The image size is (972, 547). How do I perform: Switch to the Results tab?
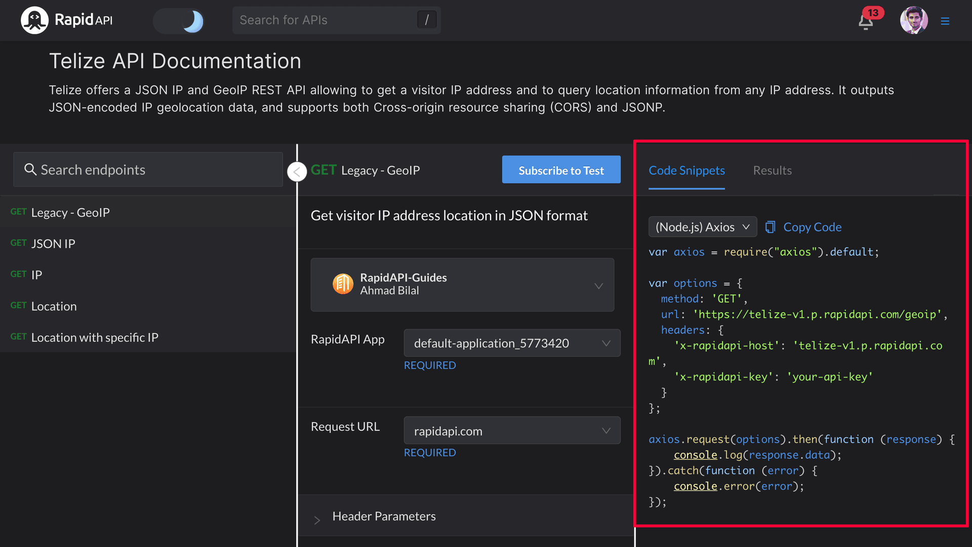click(772, 171)
